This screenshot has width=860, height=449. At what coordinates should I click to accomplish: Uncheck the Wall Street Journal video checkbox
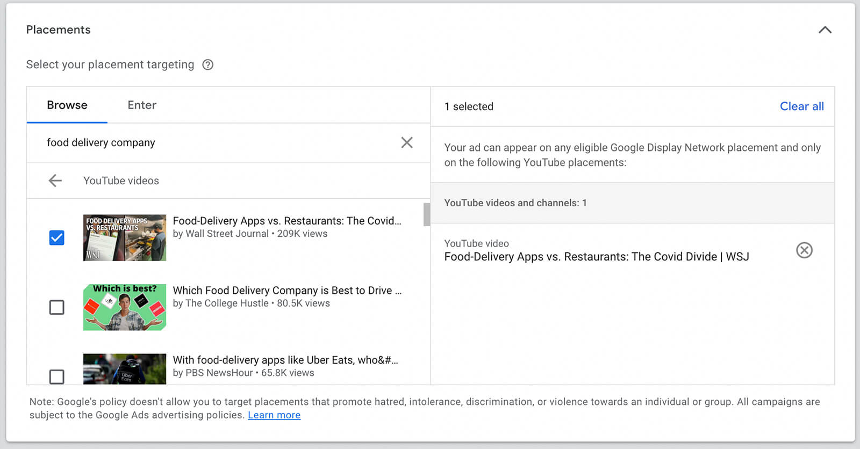[56, 238]
